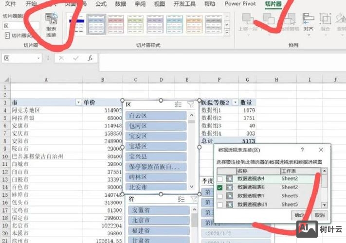Click the confirm checkmark in formula bar

76,58
